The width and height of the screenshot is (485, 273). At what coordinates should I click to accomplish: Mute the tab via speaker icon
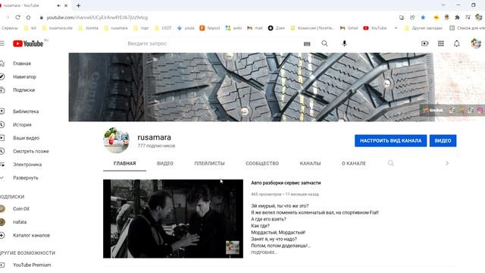click(x=58, y=5)
